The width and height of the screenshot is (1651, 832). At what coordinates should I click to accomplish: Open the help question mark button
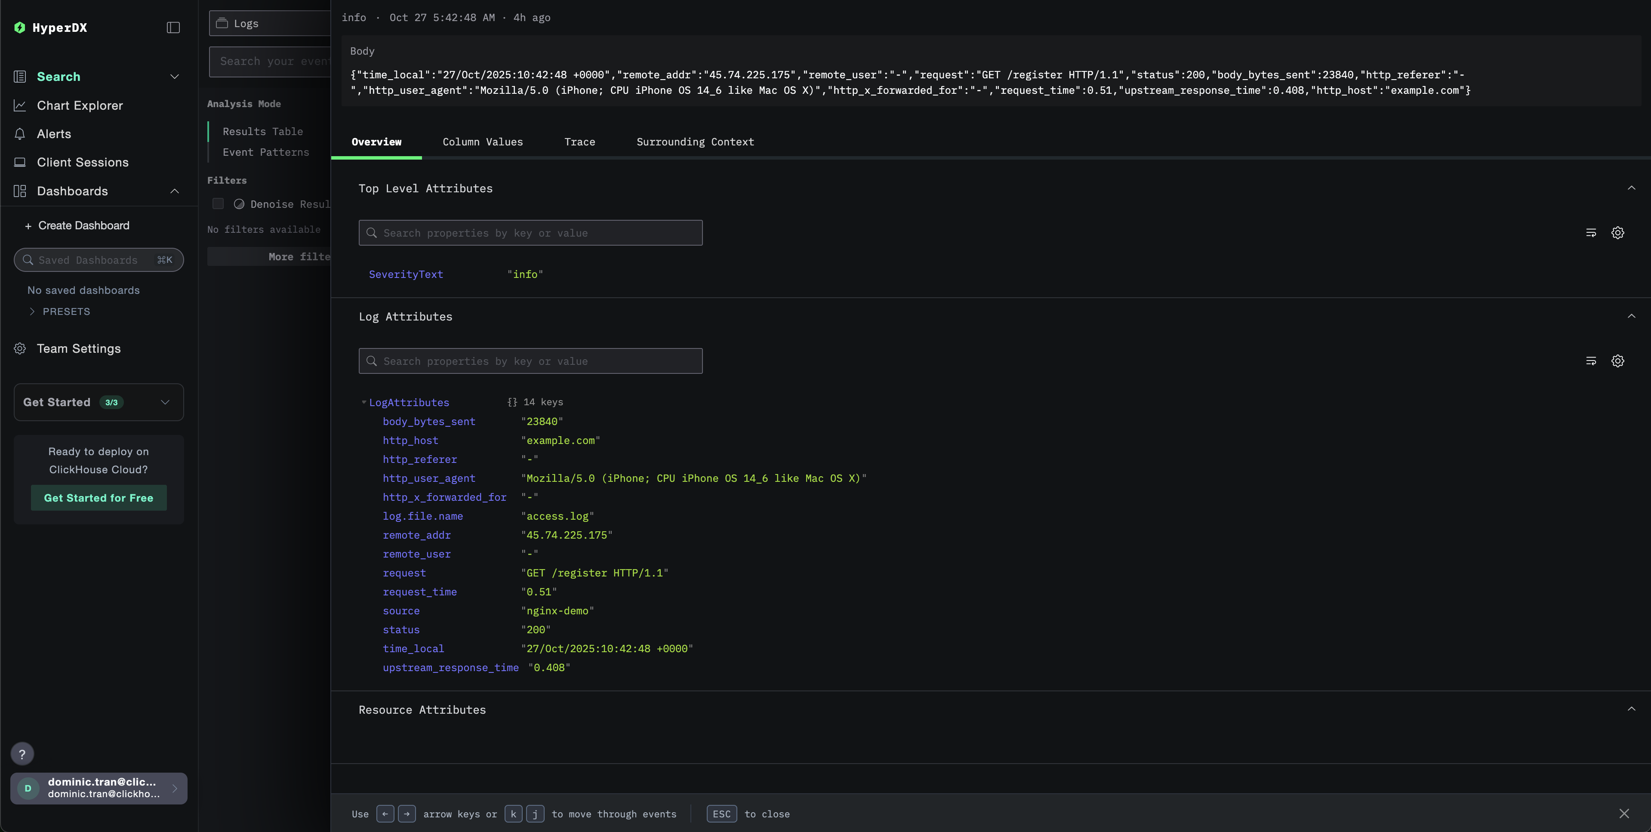click(22, 754)
